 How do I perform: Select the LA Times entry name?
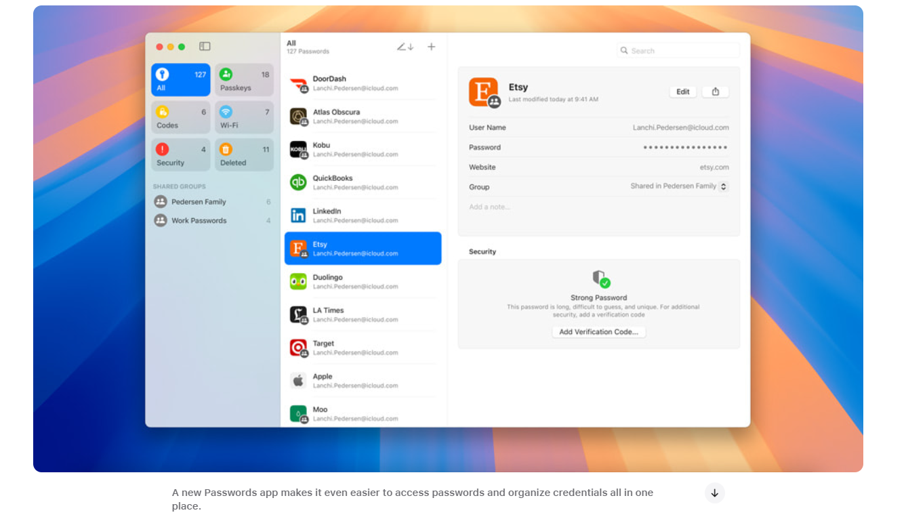(328, 310)
